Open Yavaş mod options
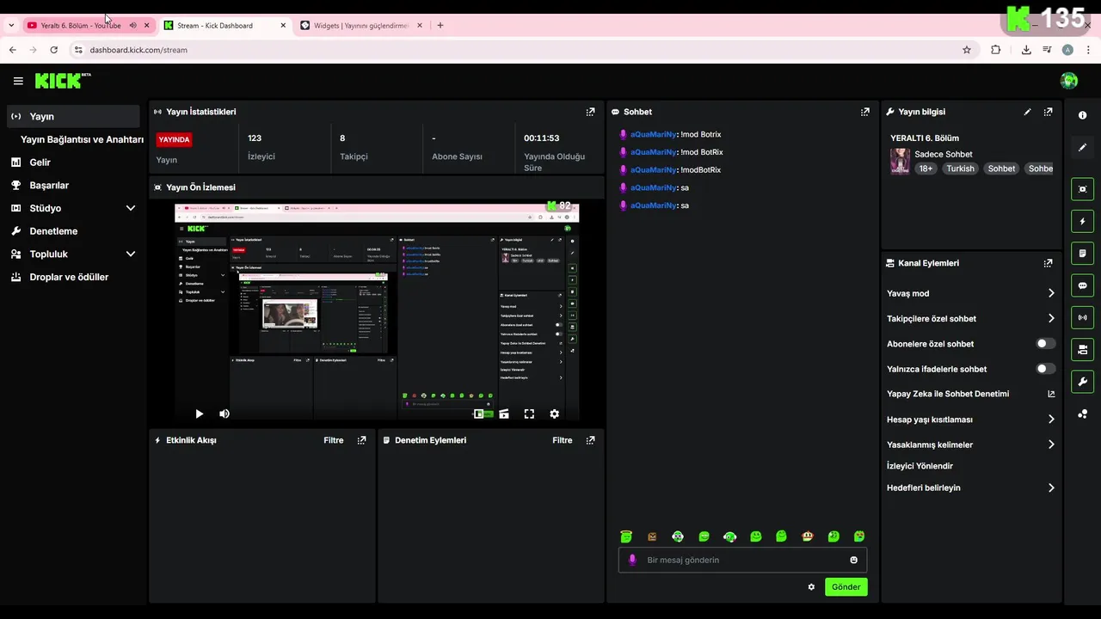The height and width of the screenshot is (619, 1101). pos(970,293)
